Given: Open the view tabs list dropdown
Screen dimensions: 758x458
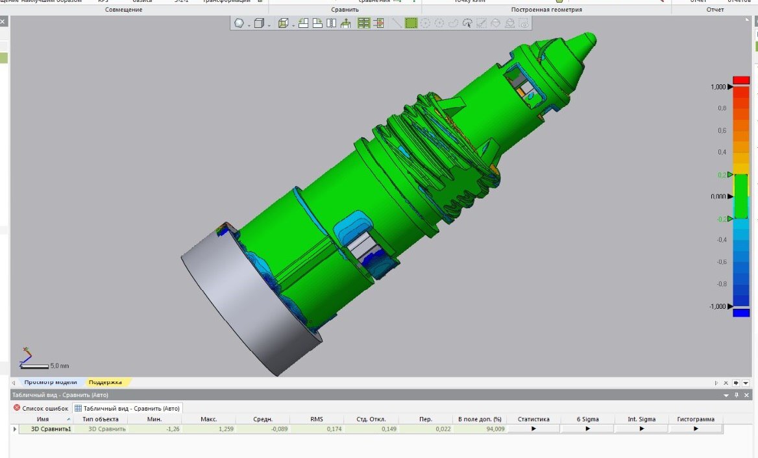Looking at the screenshot, I should pos(746,383).
